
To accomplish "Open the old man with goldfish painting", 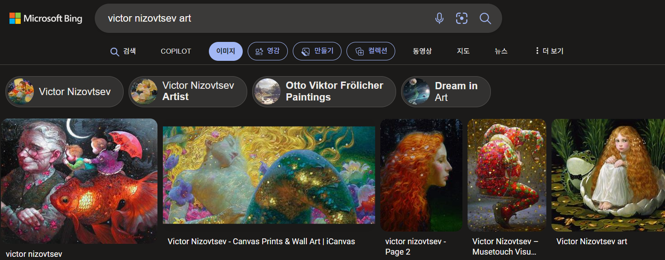I will coord(79,181).
